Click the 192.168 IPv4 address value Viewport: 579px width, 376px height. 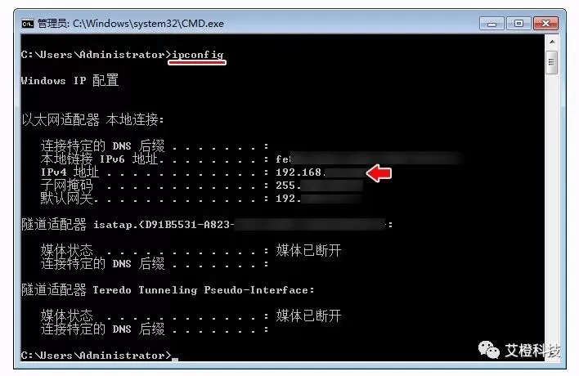301,172
